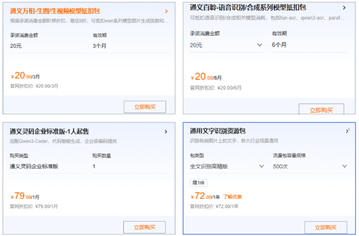Open 了解优惠 link next to ¥72.00 price
Viewport: 359px width, 236px height.
pos(233,197)
